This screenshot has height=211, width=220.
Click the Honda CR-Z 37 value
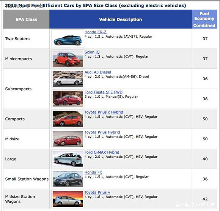coord(205,39)
